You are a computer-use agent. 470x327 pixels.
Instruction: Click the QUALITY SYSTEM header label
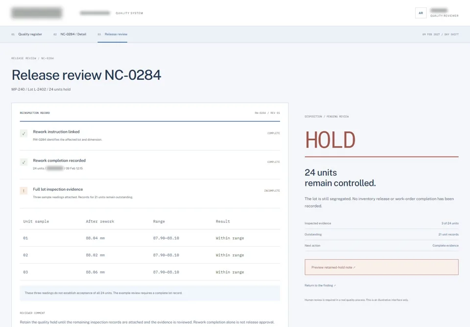[x=129, y=13]
